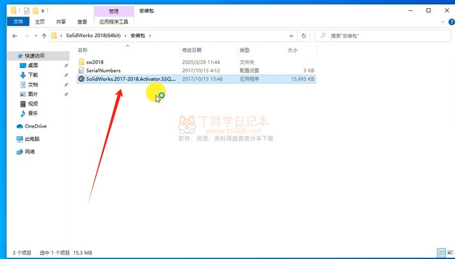Open 下载 in navigation pane
The image size is (455, 259).
point(33,75)
